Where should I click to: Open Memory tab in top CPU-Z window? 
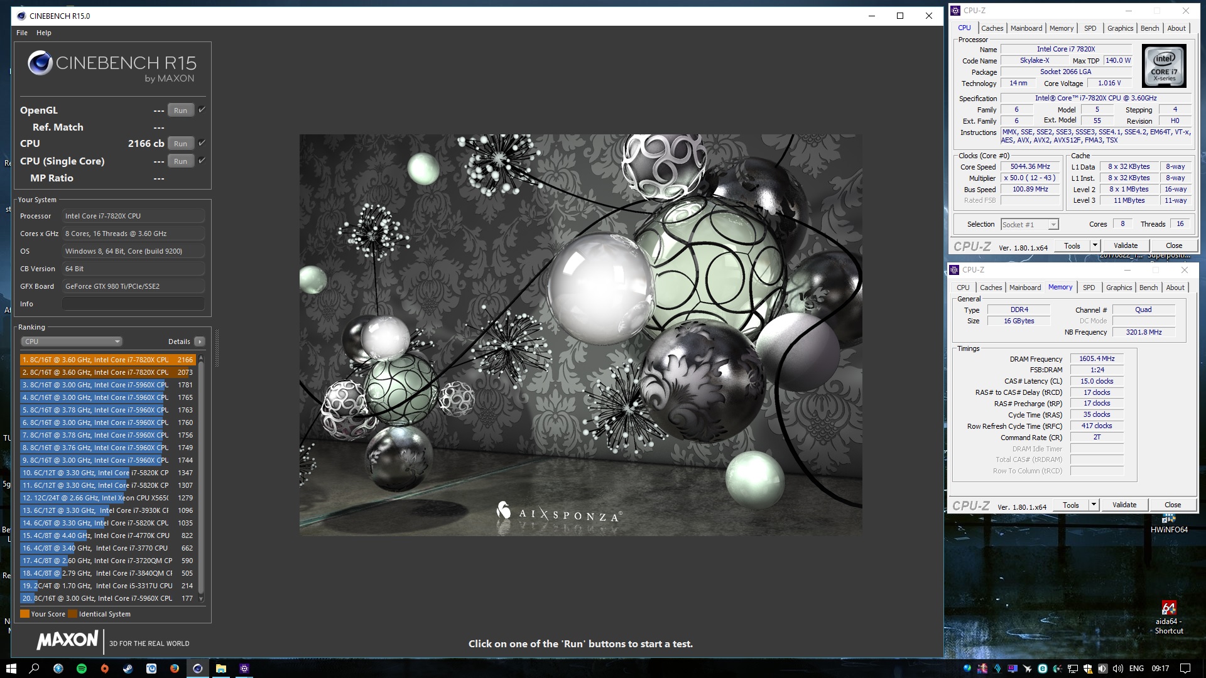(1062, 28)
